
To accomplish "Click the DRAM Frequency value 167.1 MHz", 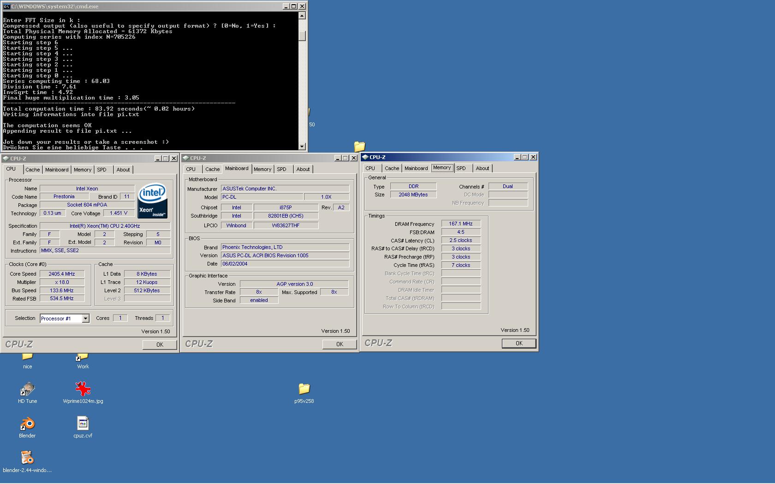I will (461, 224).
